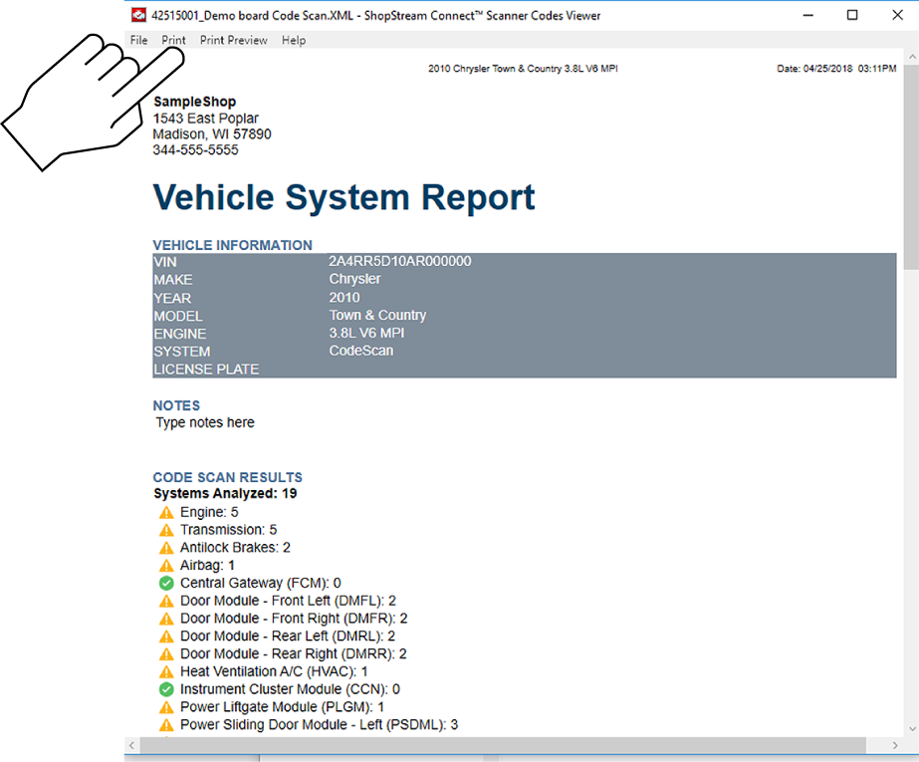This screenshot has width=919, height=762.
Task: Click the warning icon beside Heat Ventilation A/C
Action: (x=166, y=672)
